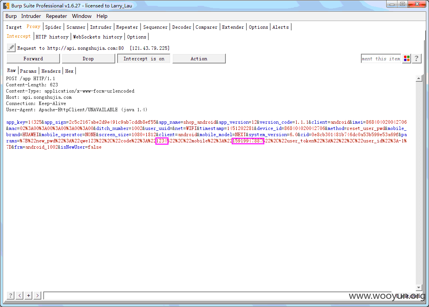Click the plus search options button
The width and height of the screenshot is (429, 307).
[x=28, y=295]
